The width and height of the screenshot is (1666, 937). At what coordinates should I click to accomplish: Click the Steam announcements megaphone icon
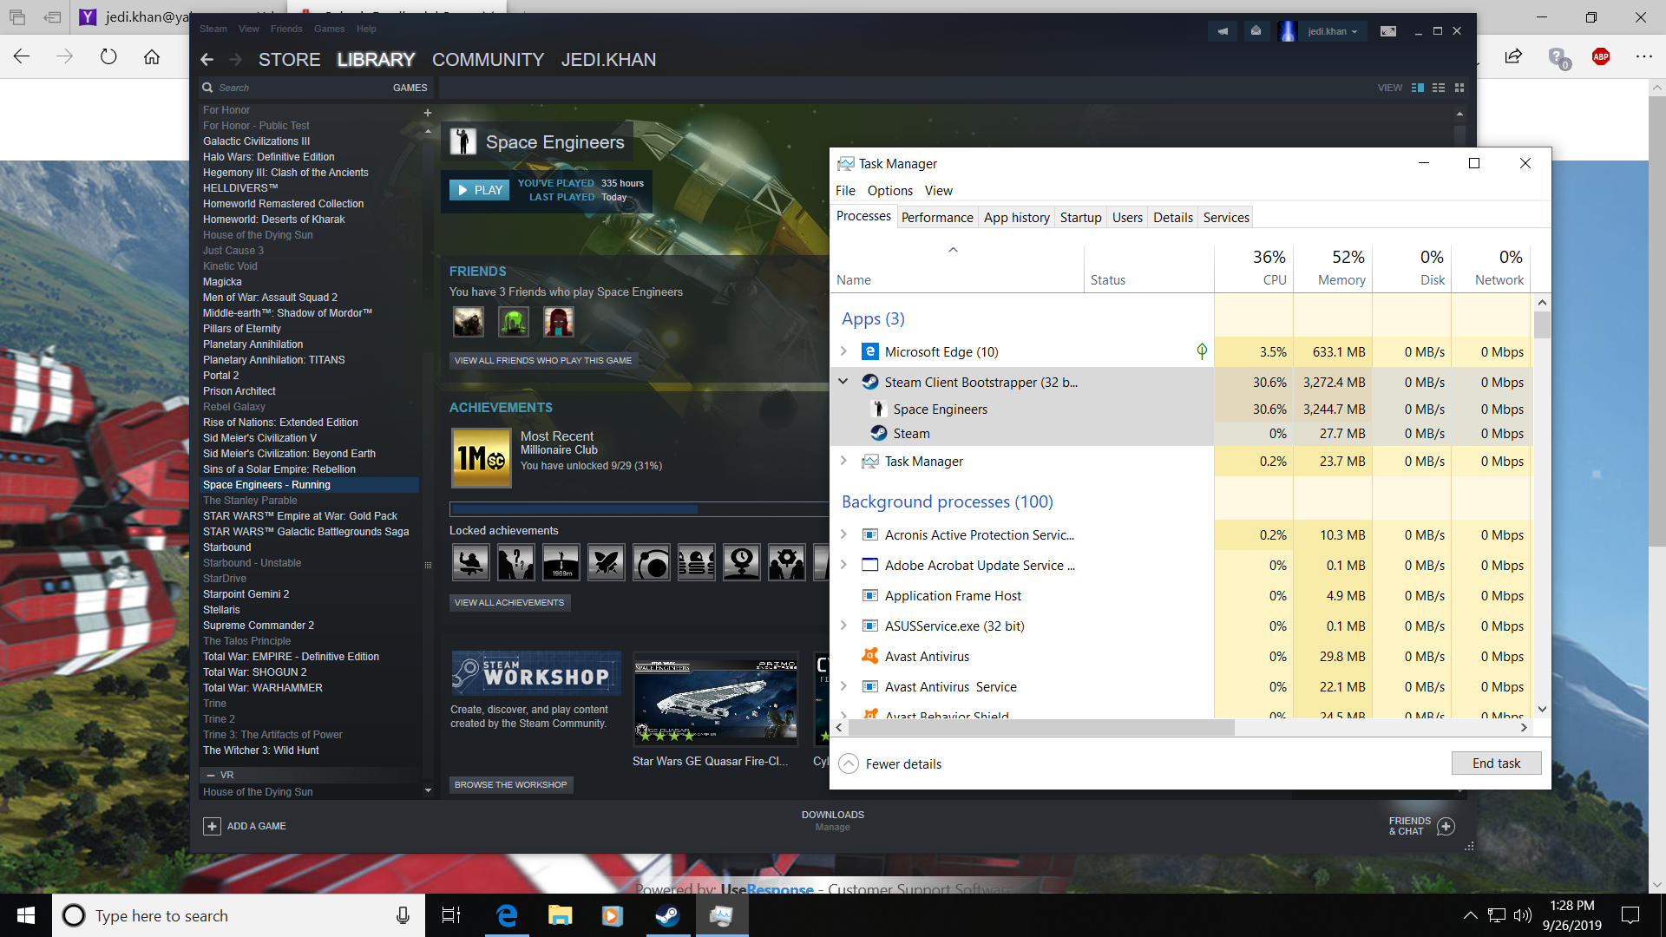click(1223, 31)
